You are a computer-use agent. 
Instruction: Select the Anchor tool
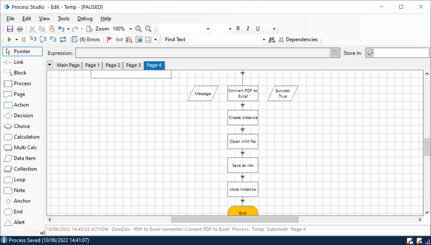22,201
